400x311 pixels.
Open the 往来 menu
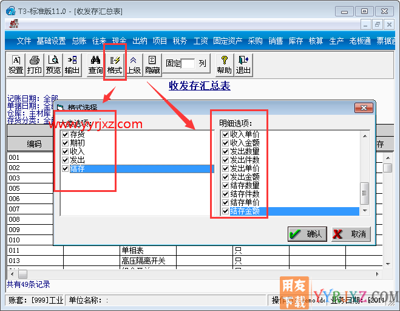(99, 41)
